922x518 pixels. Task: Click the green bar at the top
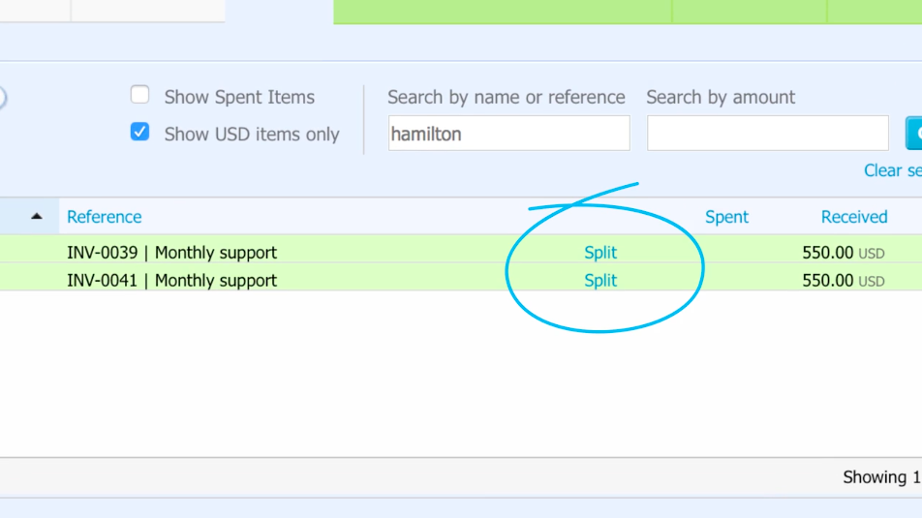click(x=628, y=12)
